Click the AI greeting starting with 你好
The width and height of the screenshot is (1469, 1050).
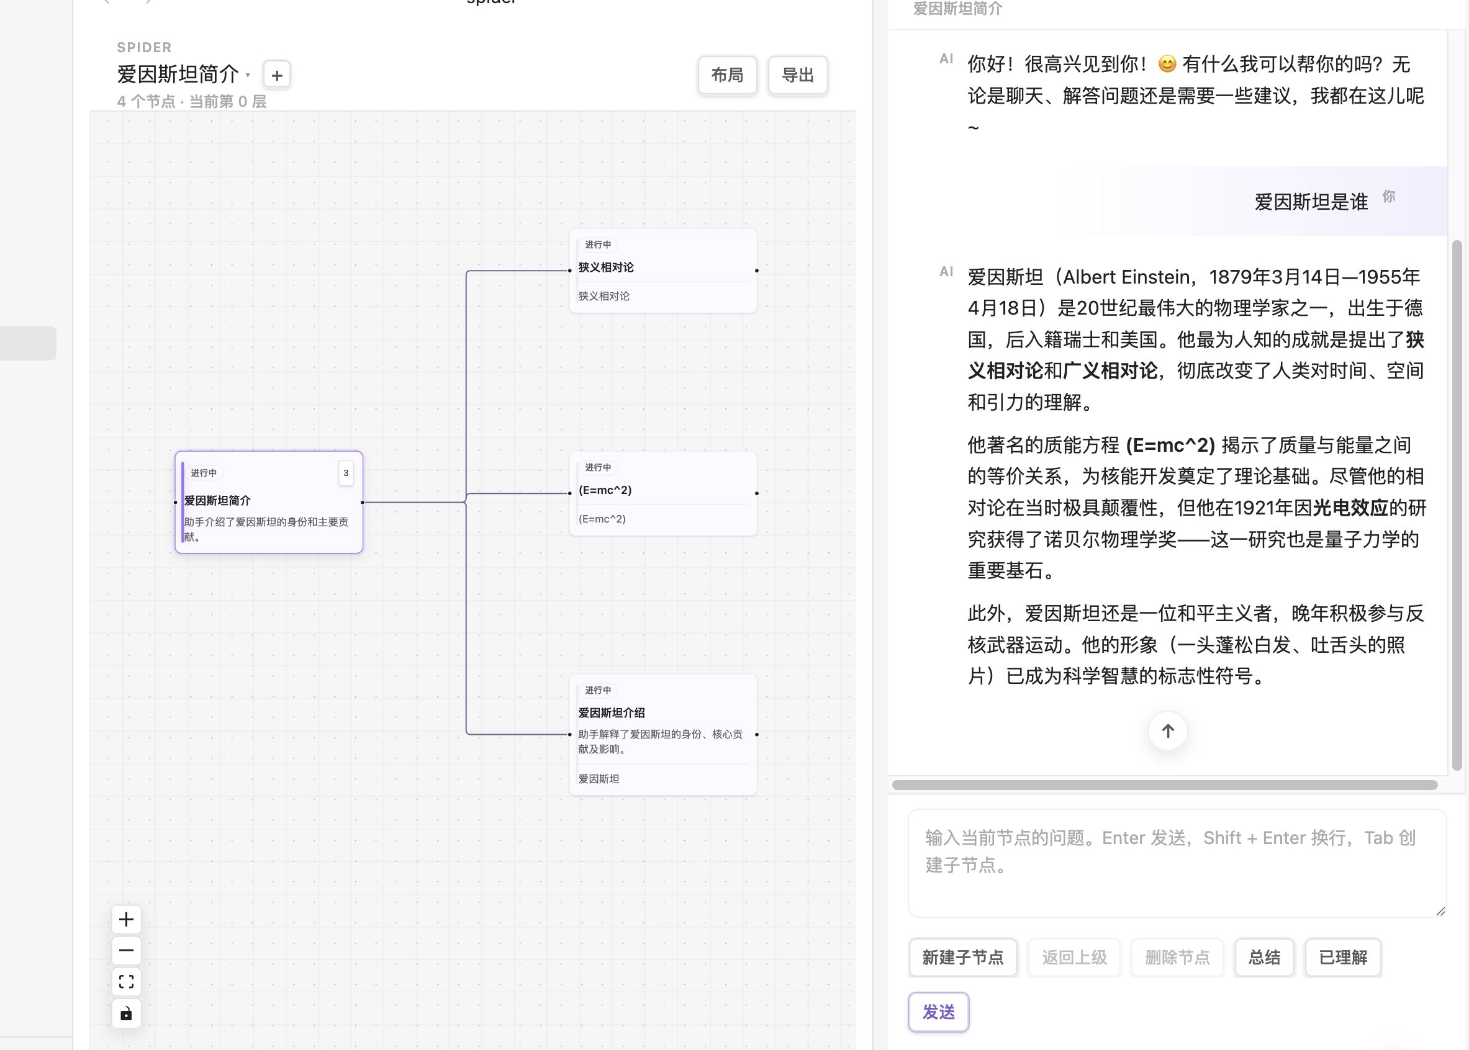1195,95
